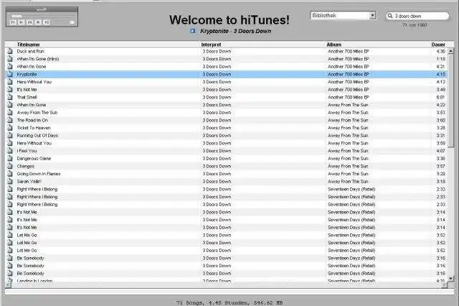The image size is (459, 306).
Task: Click the album cell of the Changes row
Action: point(348,166)
